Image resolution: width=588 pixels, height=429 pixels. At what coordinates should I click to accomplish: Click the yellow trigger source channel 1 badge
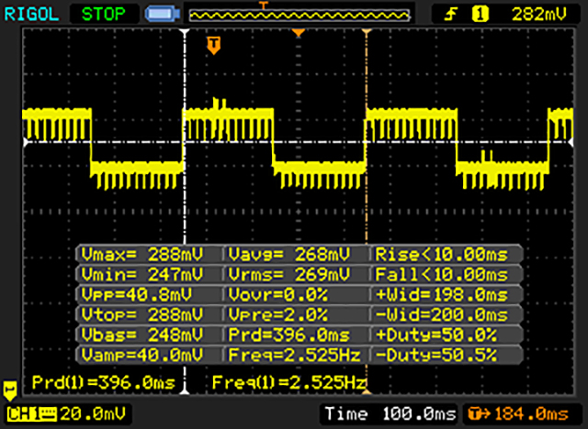point(478,14)
